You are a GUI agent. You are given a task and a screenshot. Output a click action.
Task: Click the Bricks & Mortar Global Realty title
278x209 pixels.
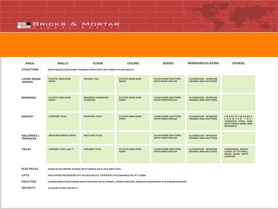point(76,25)
